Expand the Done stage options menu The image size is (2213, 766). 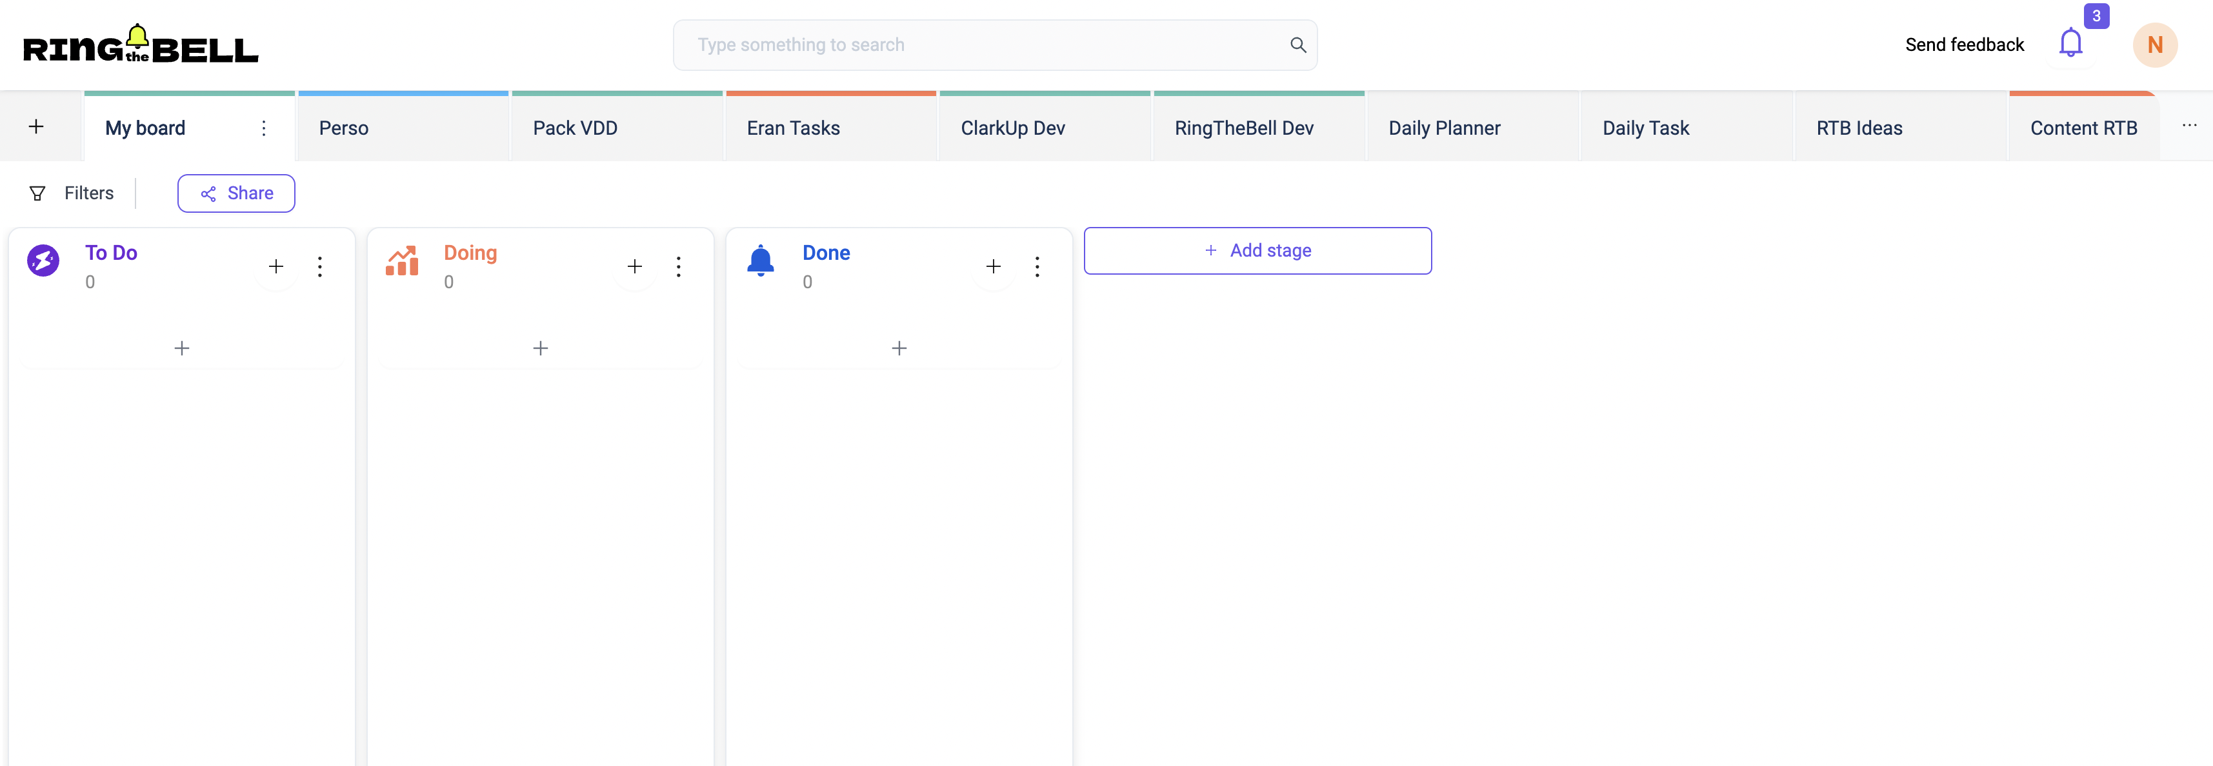pyautogui.click(x=1037, y=265)
